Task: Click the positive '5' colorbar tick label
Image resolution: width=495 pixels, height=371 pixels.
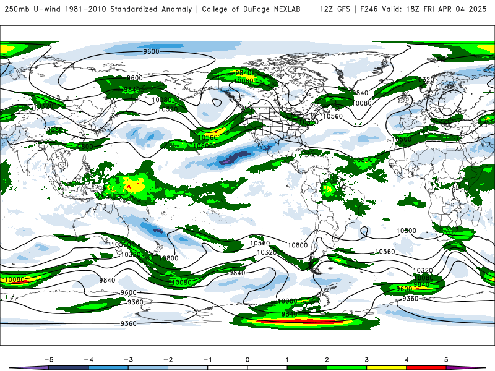Action: (446, 360)
